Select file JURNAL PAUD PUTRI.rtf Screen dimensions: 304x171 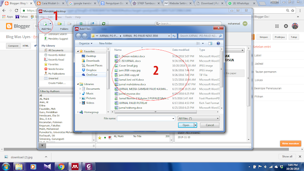(x=133, y=103)
